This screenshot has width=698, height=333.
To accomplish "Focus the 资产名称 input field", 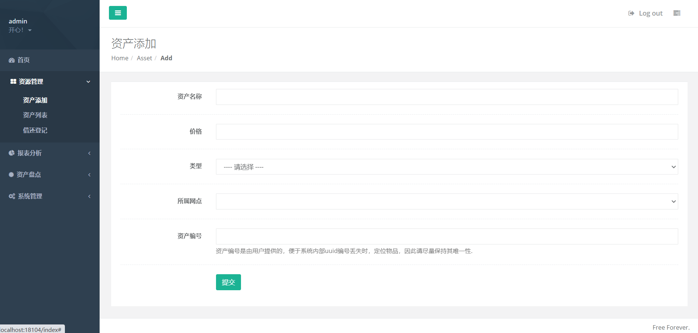I will click(447, 97).
